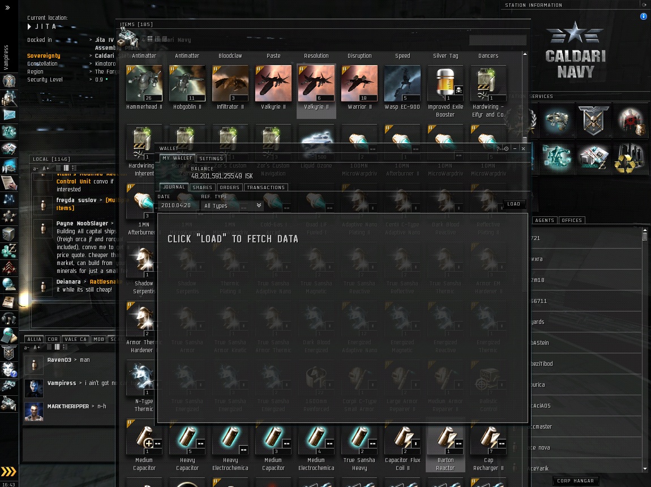Open the Ref Type All Types dropdown
Image resolution: width=651 pixels, height=487 pixels.
point(232,206)
